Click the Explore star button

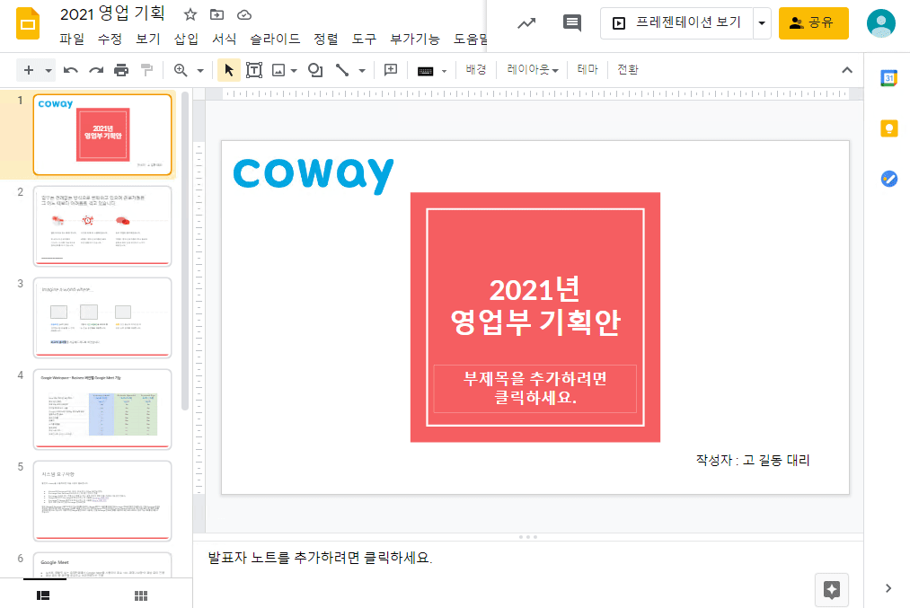pyautogui.click(x=832, y=590)
